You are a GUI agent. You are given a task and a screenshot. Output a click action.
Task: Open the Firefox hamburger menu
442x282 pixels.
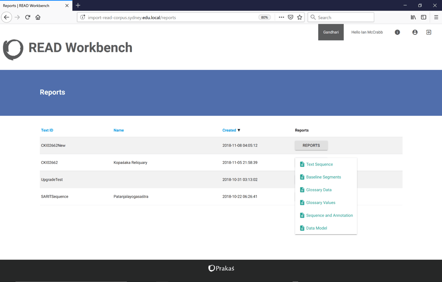coord(436,17)
